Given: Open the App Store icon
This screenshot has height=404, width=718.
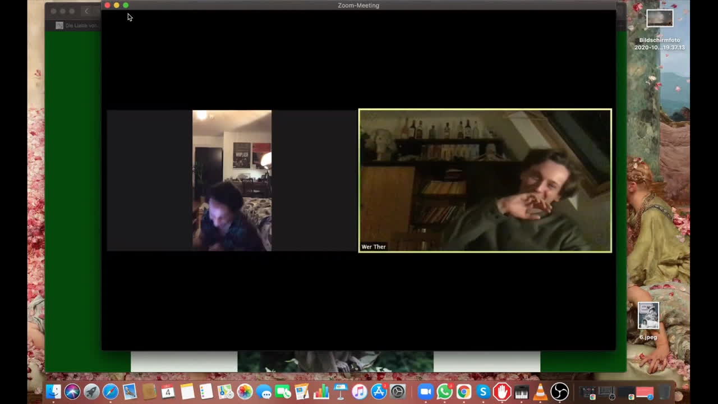Looking at the screenshot, I should tap(379, 391).
